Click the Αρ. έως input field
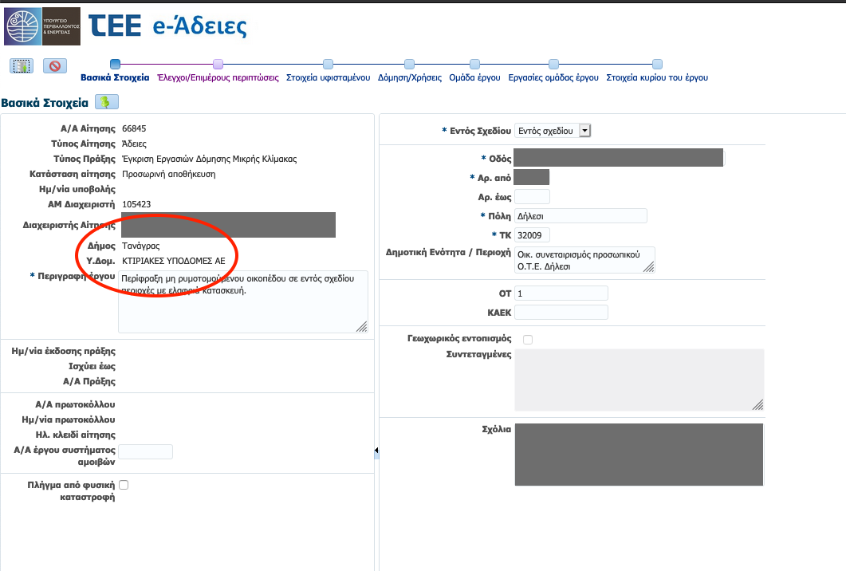Screen dimensions: 846x571 [532, 197]
